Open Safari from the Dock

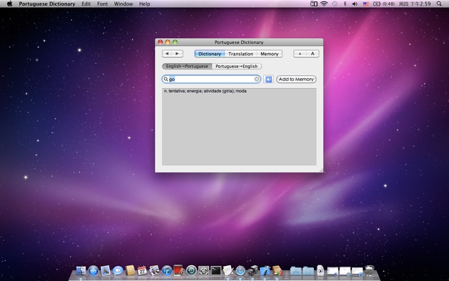coord(241,270)
